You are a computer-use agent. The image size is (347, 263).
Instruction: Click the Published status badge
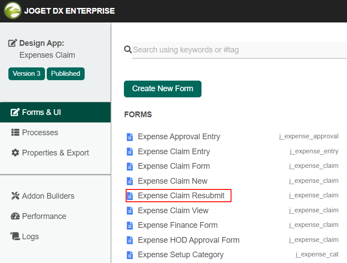(x=65, y=74)
